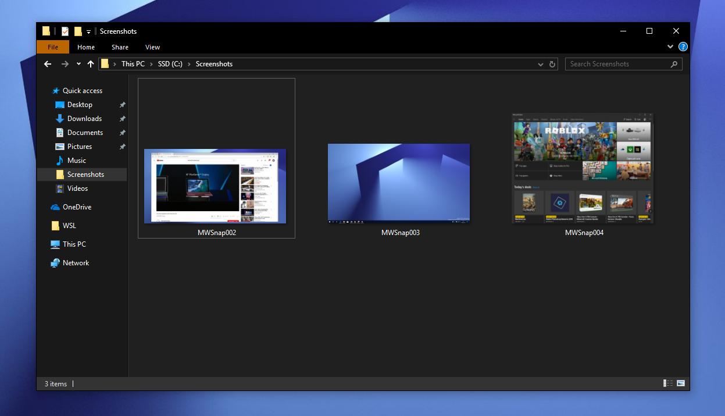Open the View ribbon tab
The width and height of the screenshot is (725, 416).
[x=153, y=47]
